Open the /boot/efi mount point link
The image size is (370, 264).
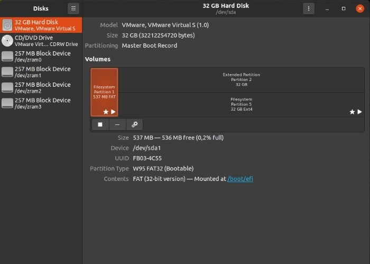240,179
